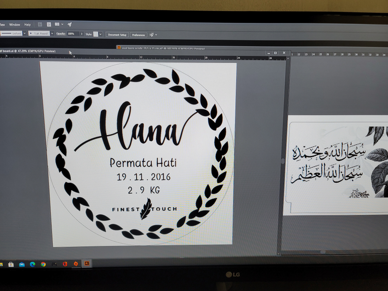Image resolution: width=388 pixels, height=291 pixels.
Task: Open the Mail app from taskbar
Action: tap(22, 264)
